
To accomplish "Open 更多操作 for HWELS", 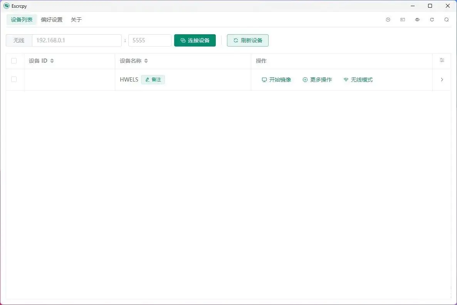I will [x=317, y=80].
